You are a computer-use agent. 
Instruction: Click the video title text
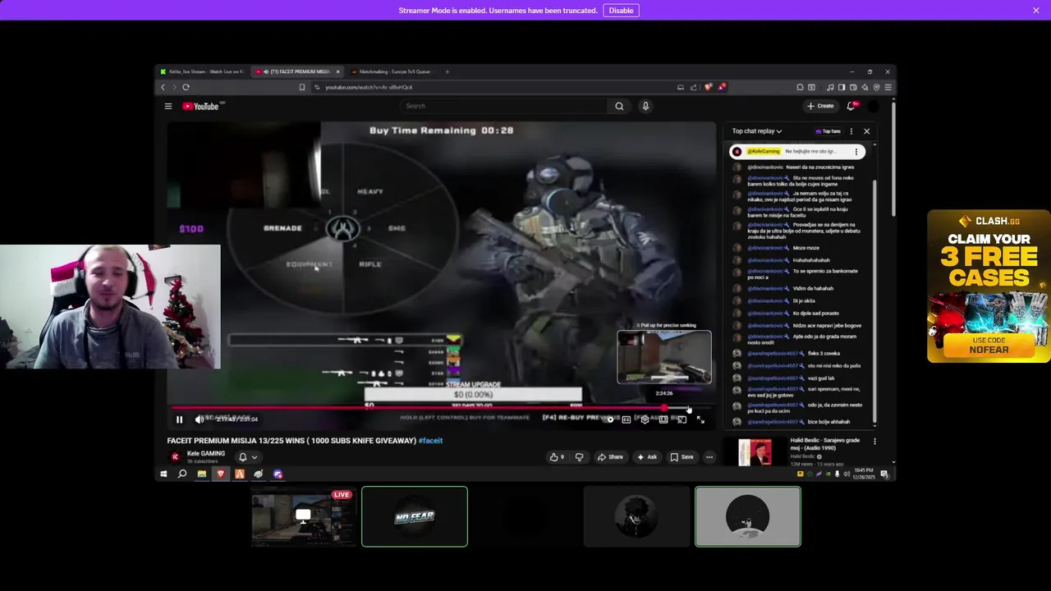tap(291, 441)
